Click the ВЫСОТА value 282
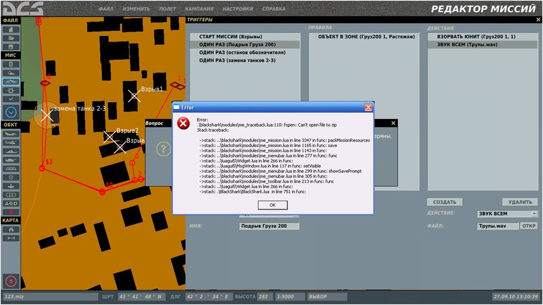543x305 pixels. coord(265,296)
